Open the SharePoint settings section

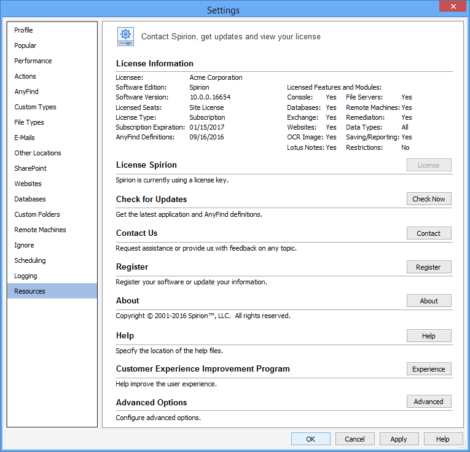[31, 168]
